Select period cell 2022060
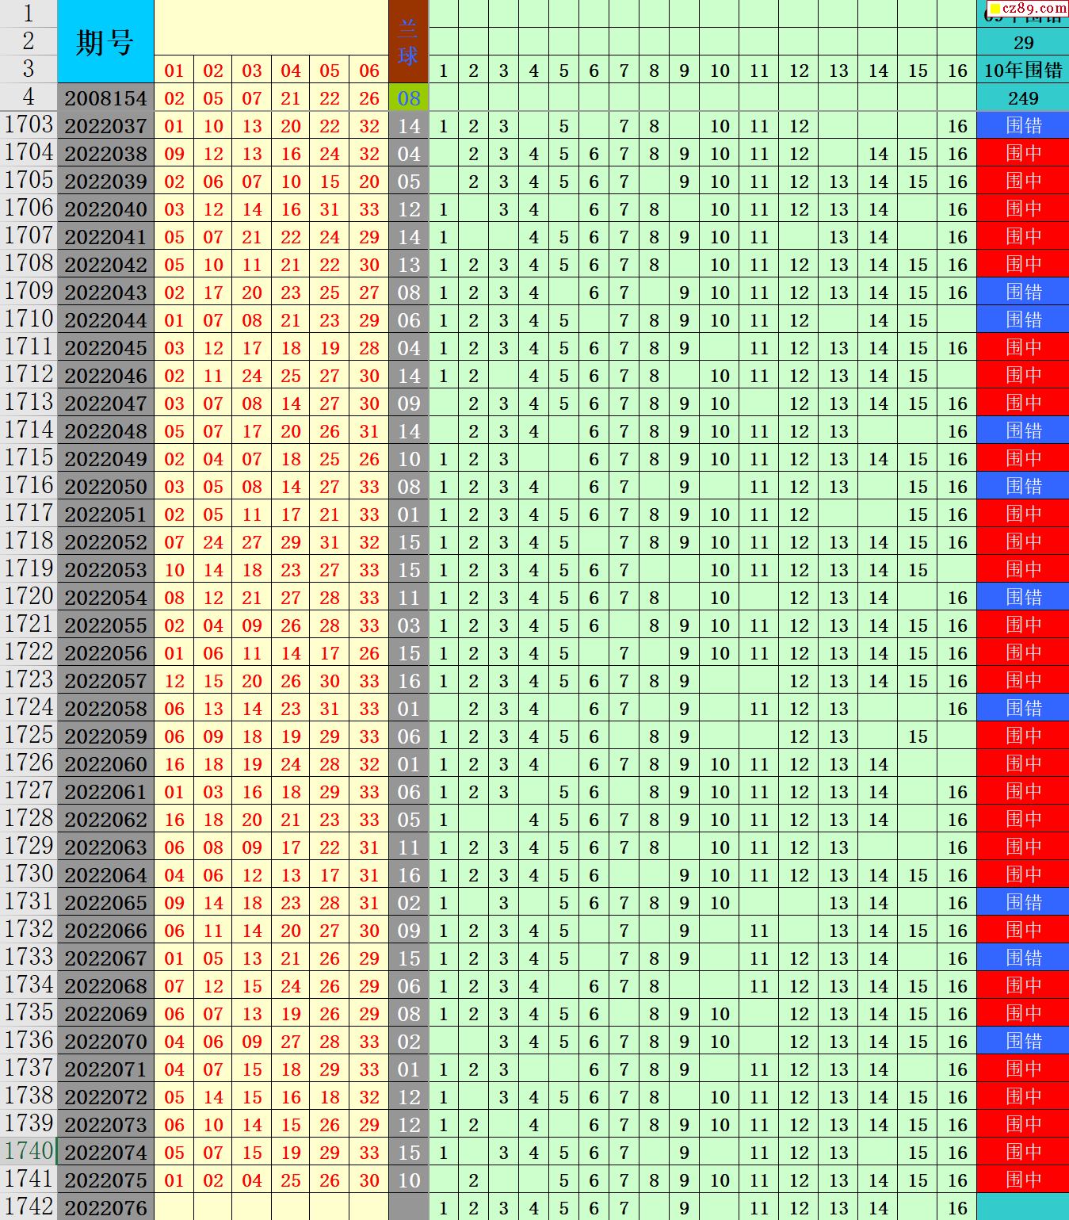The width and height of the screenshot is (1069, 1220). (105, 763)
